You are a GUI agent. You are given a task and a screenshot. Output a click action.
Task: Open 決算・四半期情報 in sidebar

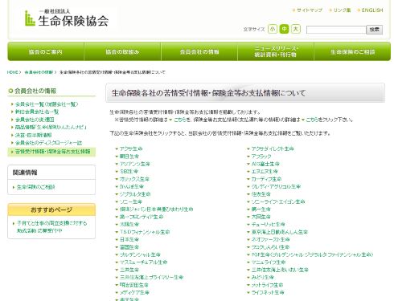[33, 135]
